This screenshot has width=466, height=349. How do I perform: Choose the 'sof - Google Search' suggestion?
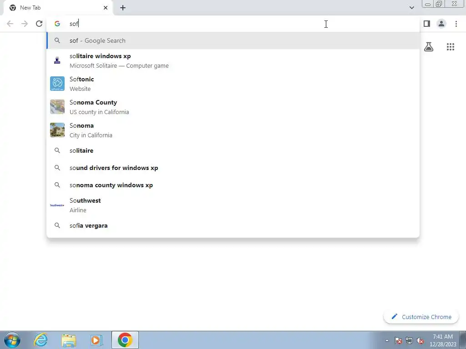click(x=233, y=40)
